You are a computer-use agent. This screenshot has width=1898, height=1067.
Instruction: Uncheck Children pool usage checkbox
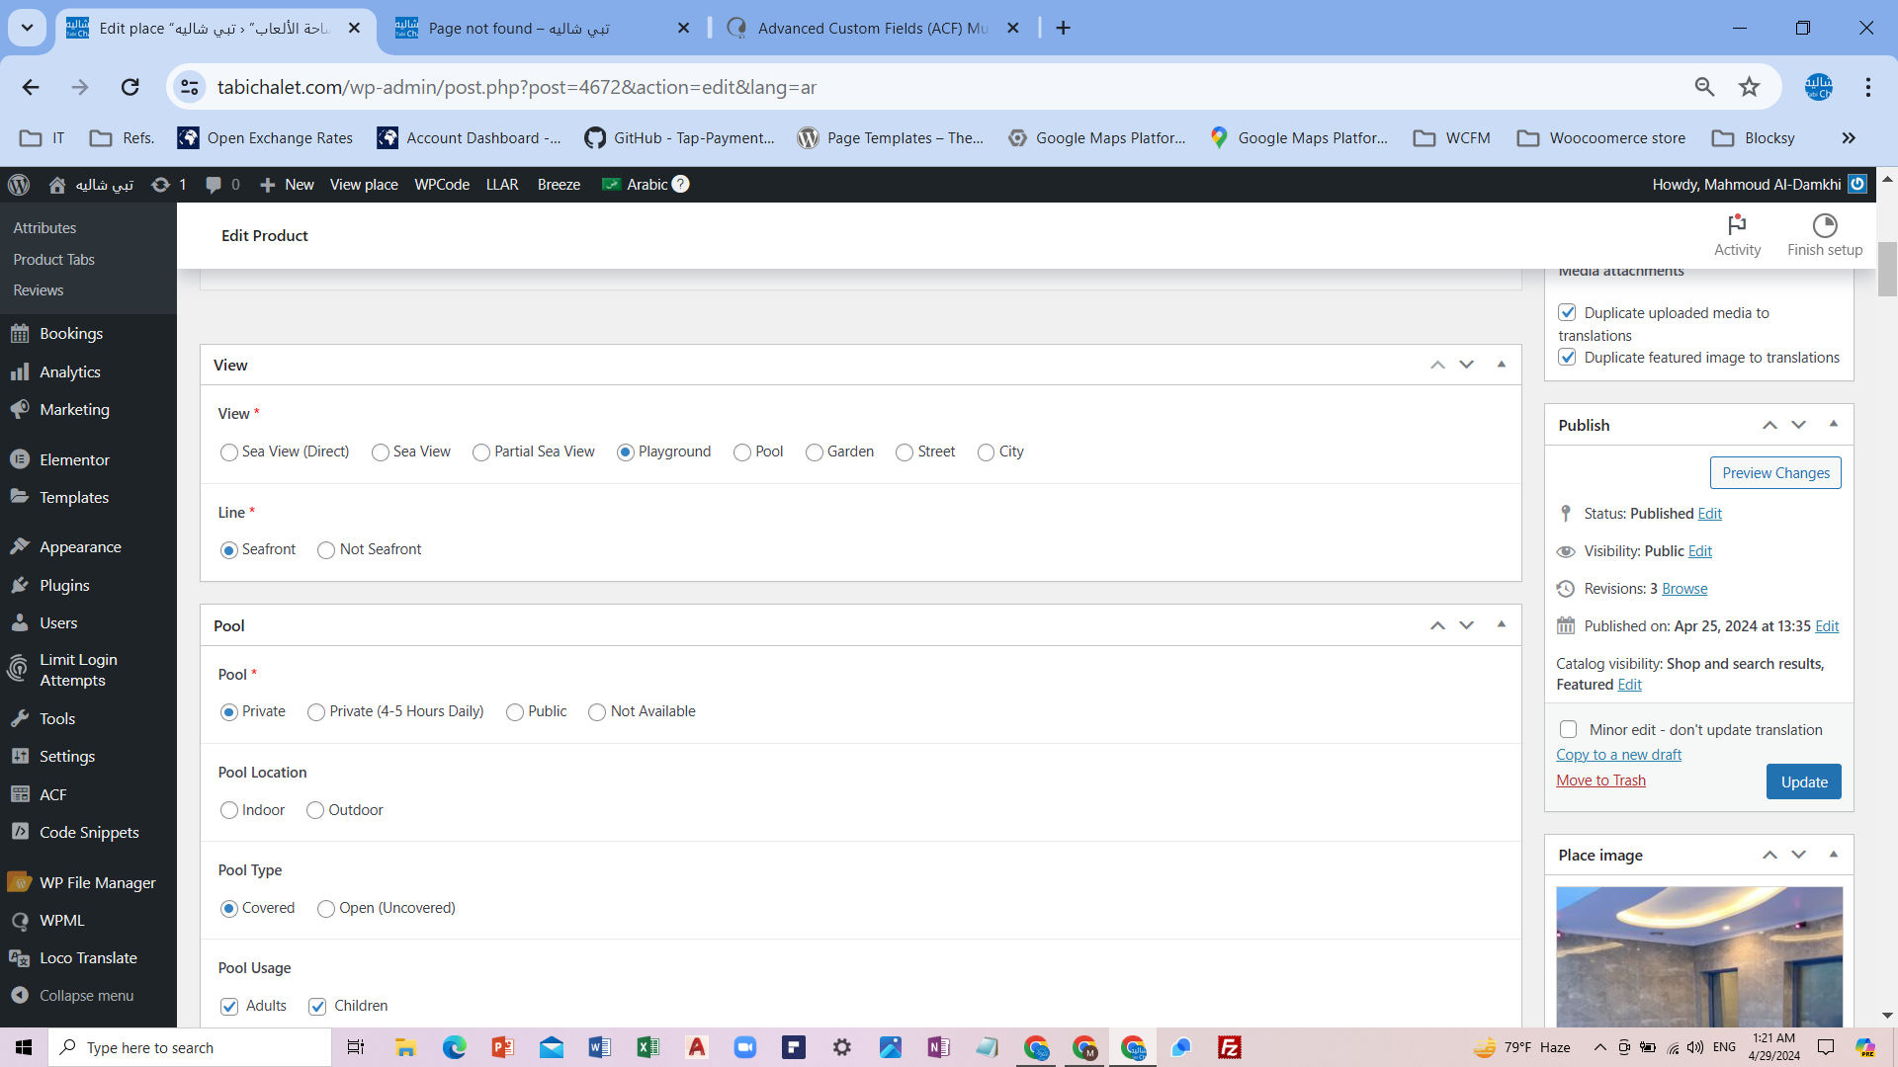coord(316,1007)
